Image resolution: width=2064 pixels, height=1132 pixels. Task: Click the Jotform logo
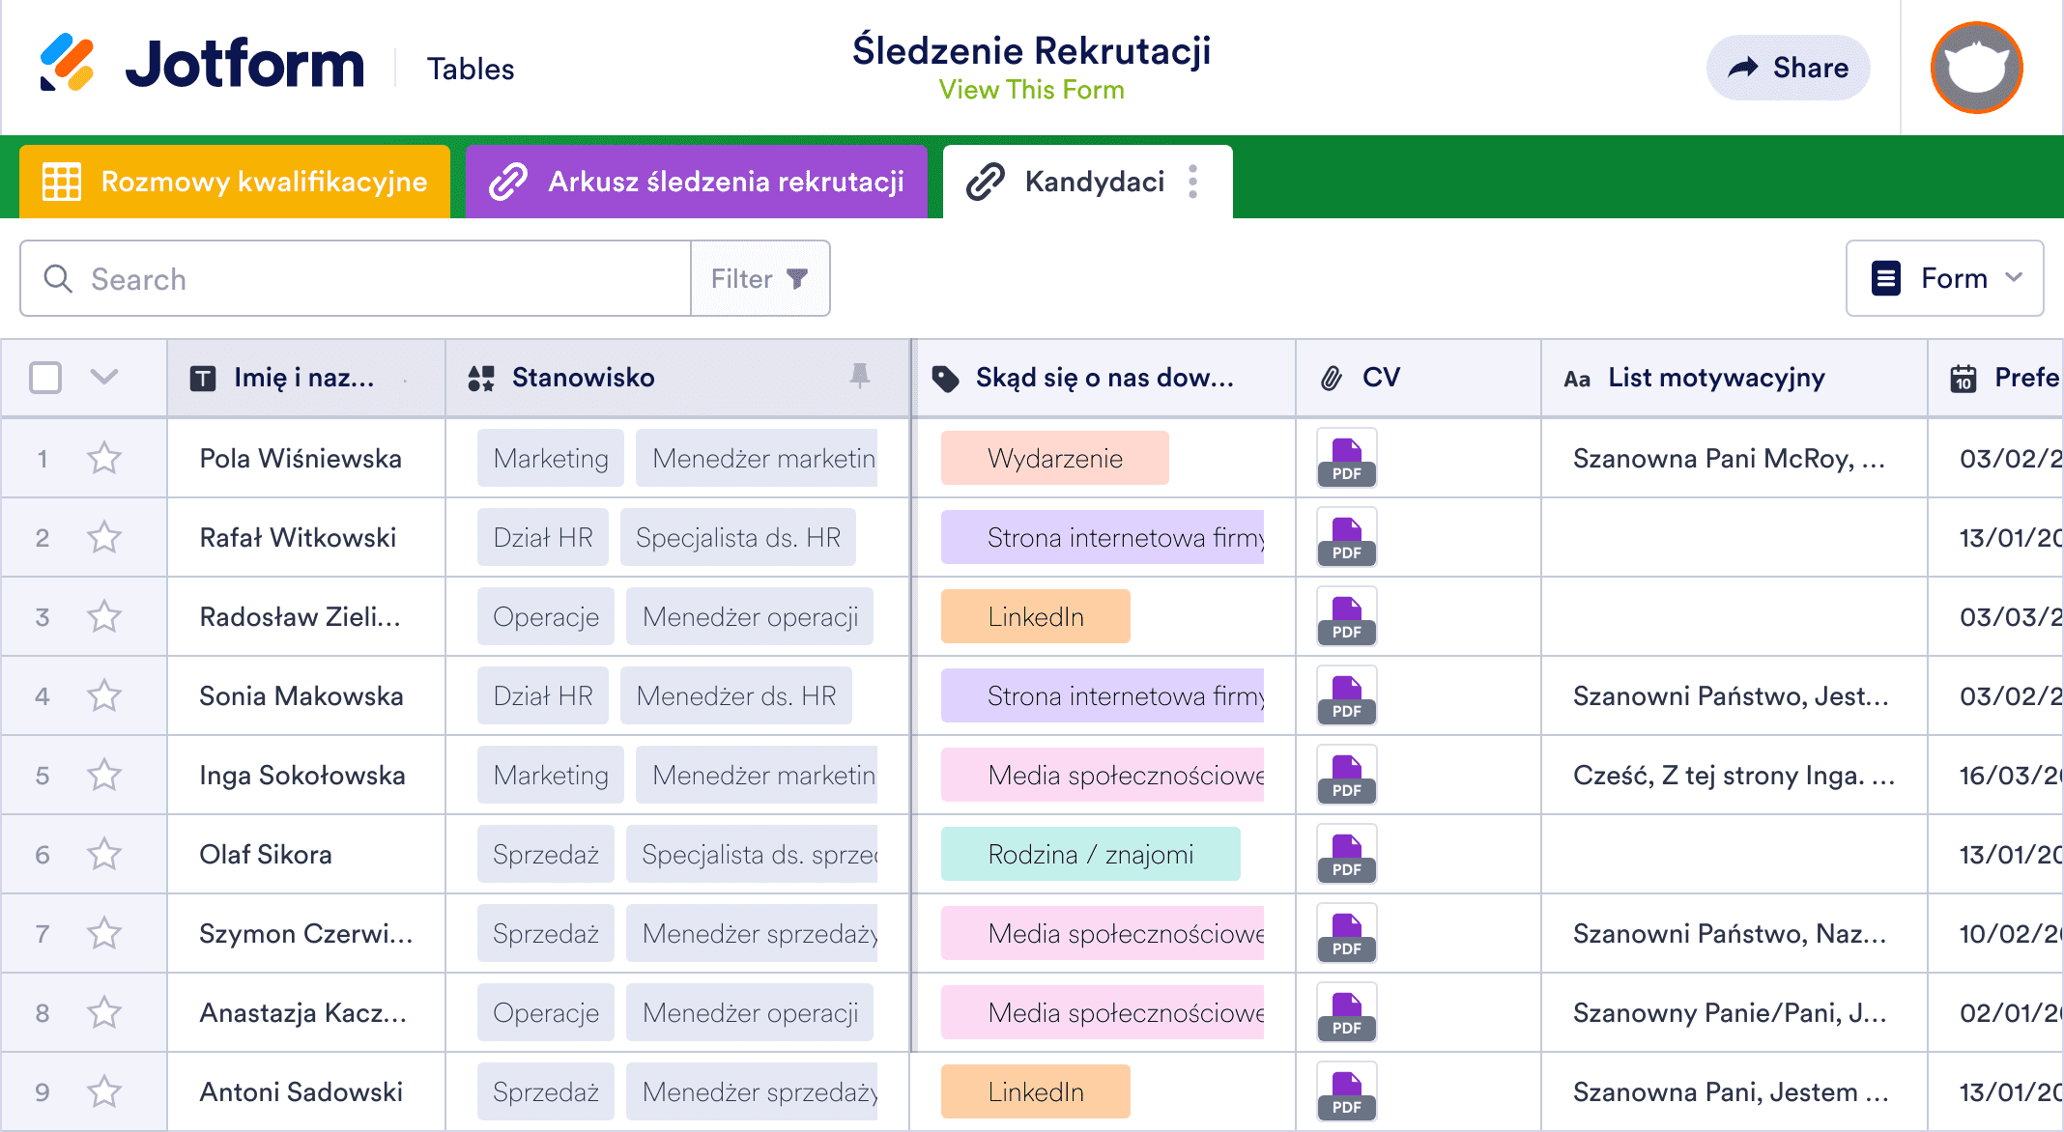click(203, 66)
